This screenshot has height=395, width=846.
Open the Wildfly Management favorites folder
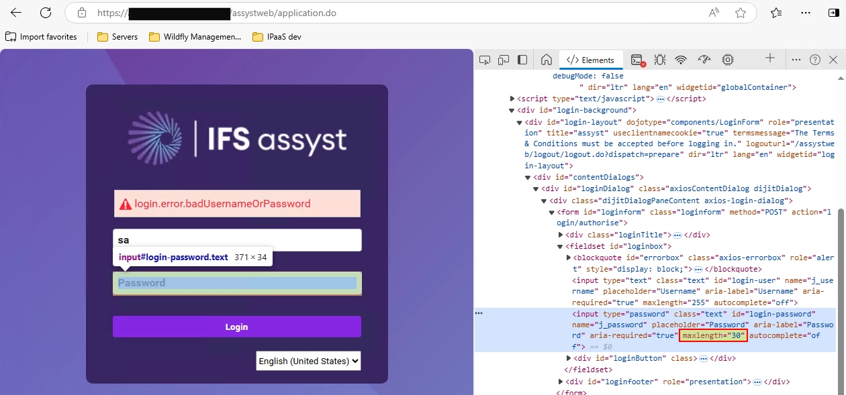click(195, 37)
